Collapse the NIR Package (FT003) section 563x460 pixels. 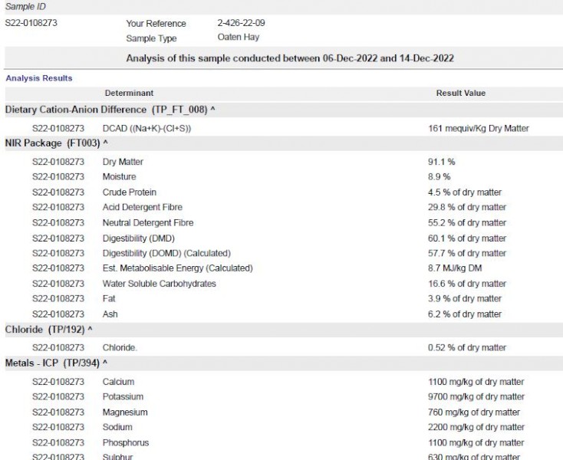105,143
